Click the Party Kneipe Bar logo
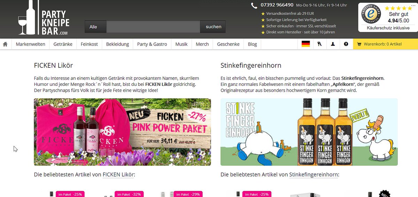 (x=44, y=18)
